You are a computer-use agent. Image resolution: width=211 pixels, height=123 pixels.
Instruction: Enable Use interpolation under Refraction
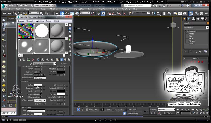[x=41, y=94]
